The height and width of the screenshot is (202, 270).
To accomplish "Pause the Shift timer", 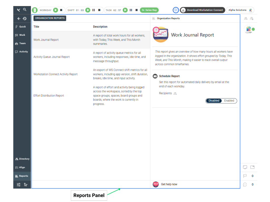I will coord(94,10).
